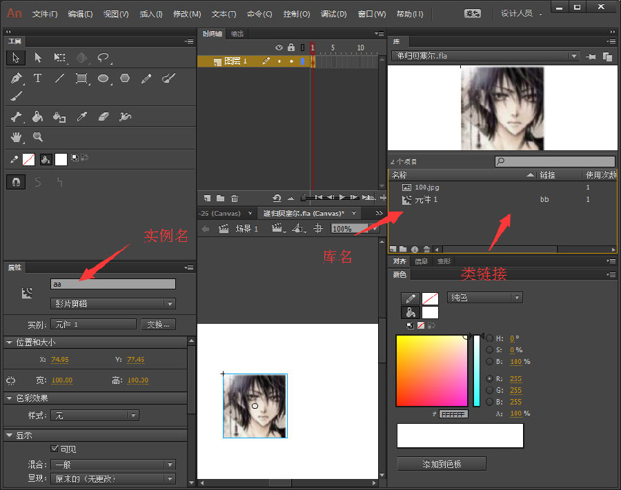
Task: Click the 交换... button
Action: coord(159,325)
